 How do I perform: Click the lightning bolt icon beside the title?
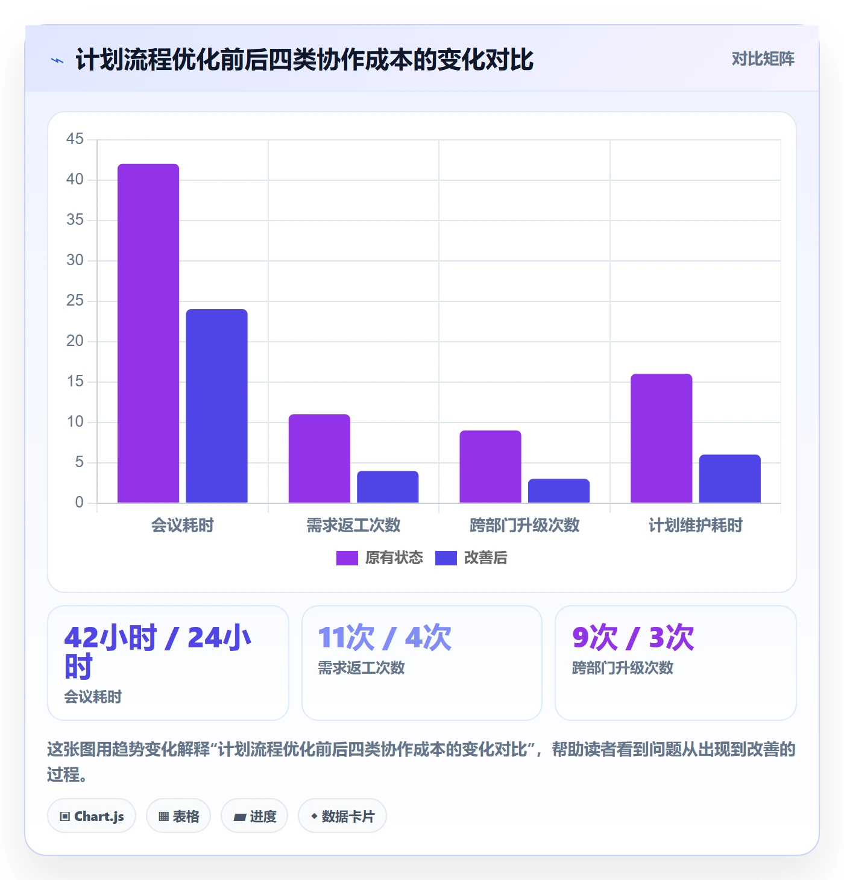(x=57, y=60)
